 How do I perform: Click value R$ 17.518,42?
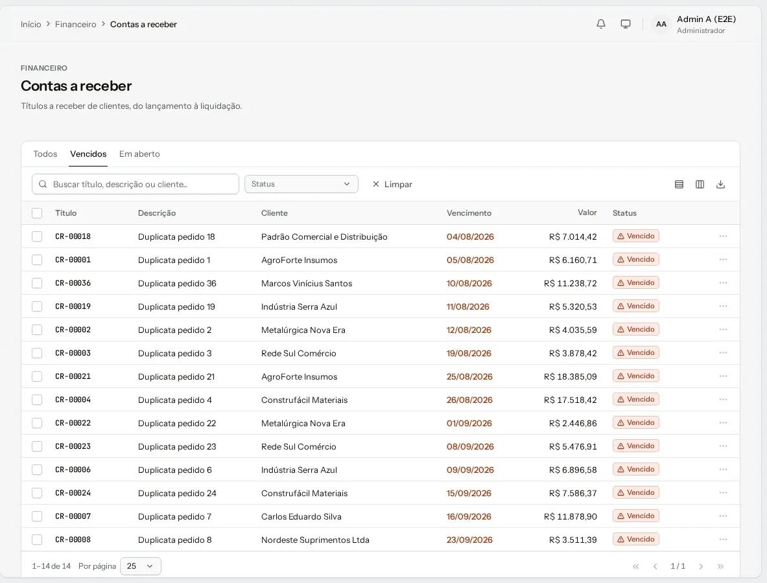tap(570, 400)
